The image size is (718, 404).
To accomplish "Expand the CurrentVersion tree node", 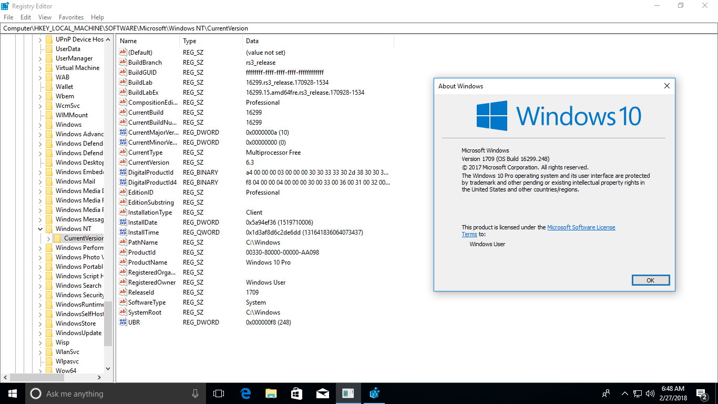I will coord(49,238).
